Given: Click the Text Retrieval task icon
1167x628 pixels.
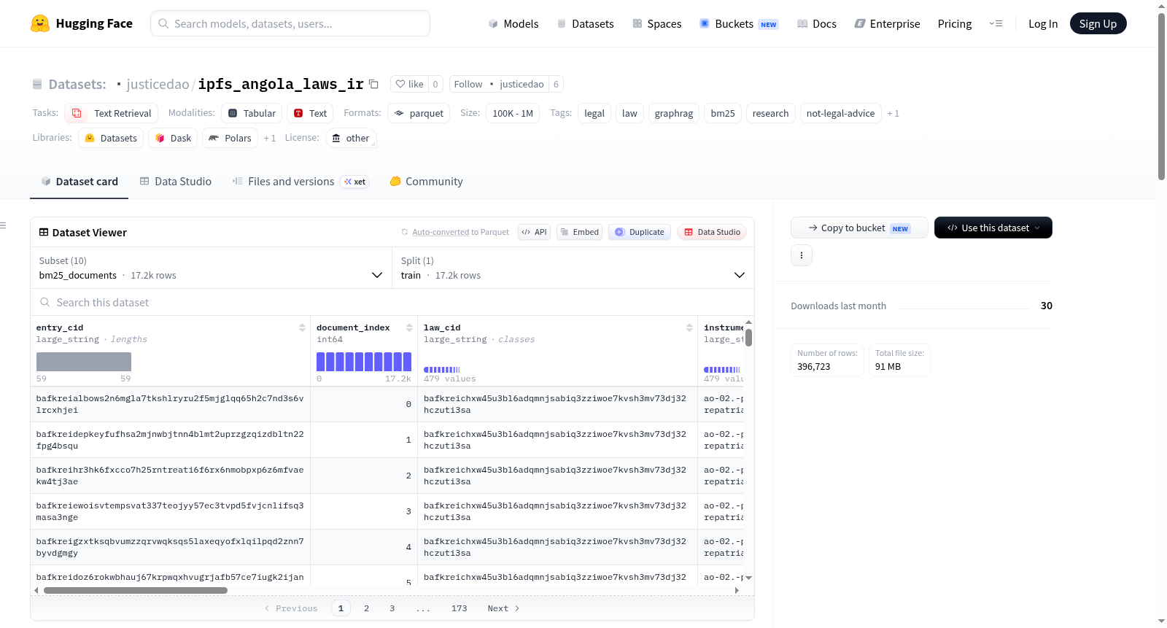Looking at the screenshot, I should [77, 113].
